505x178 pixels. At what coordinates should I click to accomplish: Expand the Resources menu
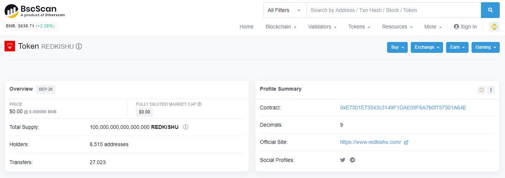coord(397,27)
